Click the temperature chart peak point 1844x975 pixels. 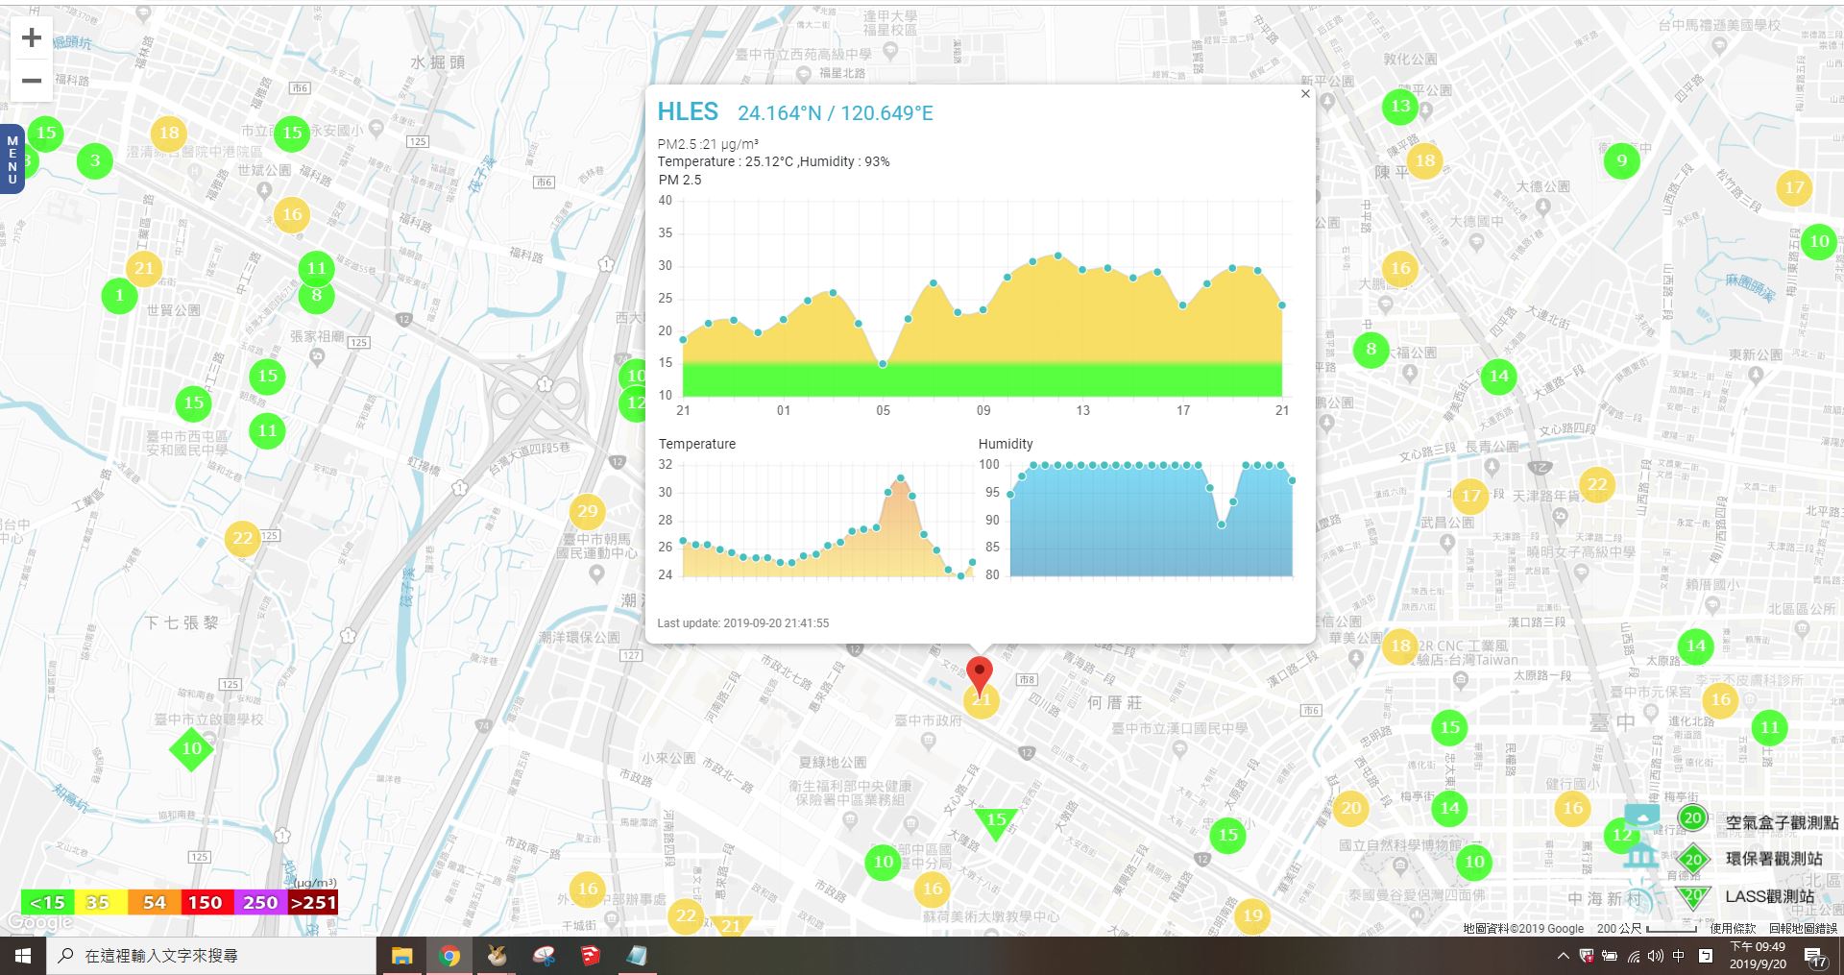(x=900, y=477)
